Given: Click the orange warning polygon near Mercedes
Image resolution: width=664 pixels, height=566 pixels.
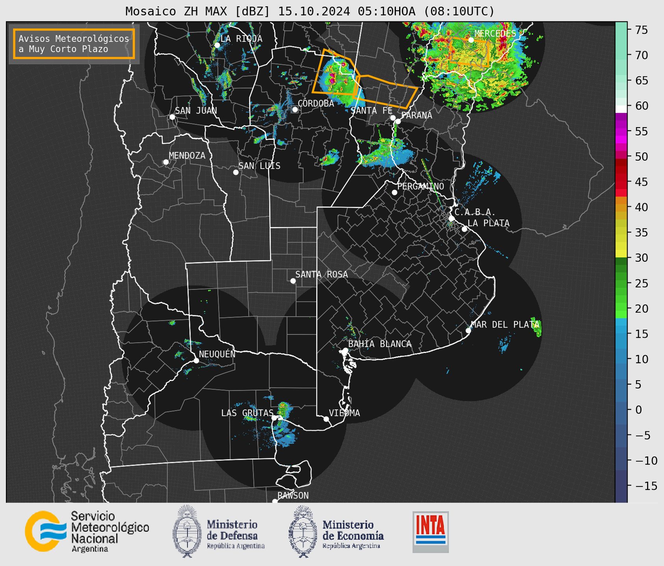Looking at the screenshot, I should (469, 51).
